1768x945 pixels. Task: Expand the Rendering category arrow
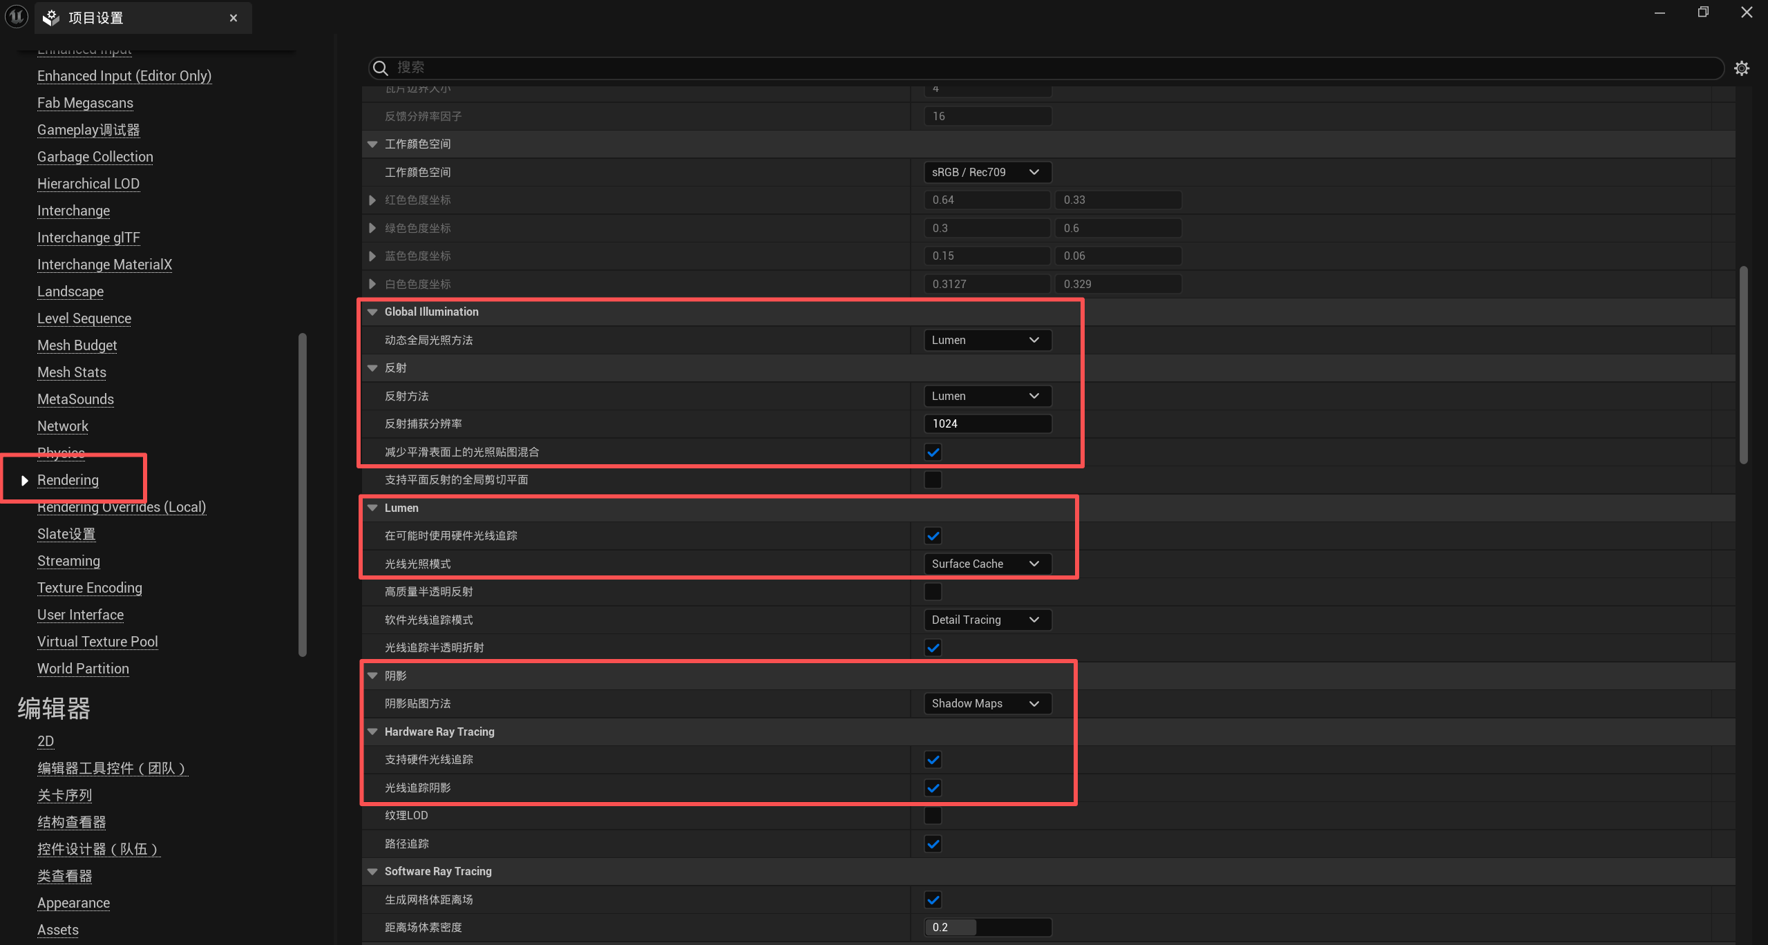(24, 480)
